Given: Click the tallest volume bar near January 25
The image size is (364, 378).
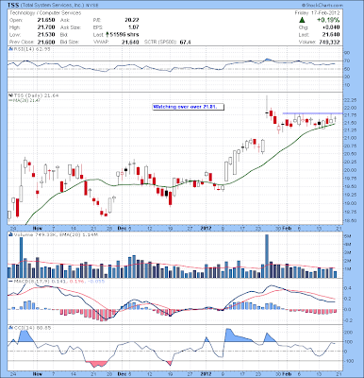Looking at the screenshot, I should tap(267, 256).
